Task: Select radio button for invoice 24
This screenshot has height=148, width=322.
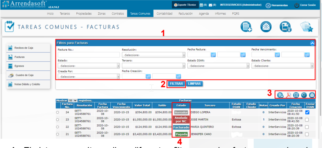Action: (x=57, y=112)
